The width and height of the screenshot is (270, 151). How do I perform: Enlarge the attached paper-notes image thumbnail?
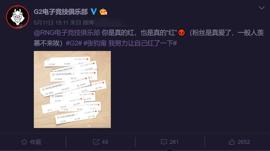point(72,89)
